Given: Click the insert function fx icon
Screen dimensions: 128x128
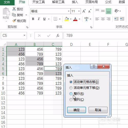Looking at the screenshot, I should [58, 36].
